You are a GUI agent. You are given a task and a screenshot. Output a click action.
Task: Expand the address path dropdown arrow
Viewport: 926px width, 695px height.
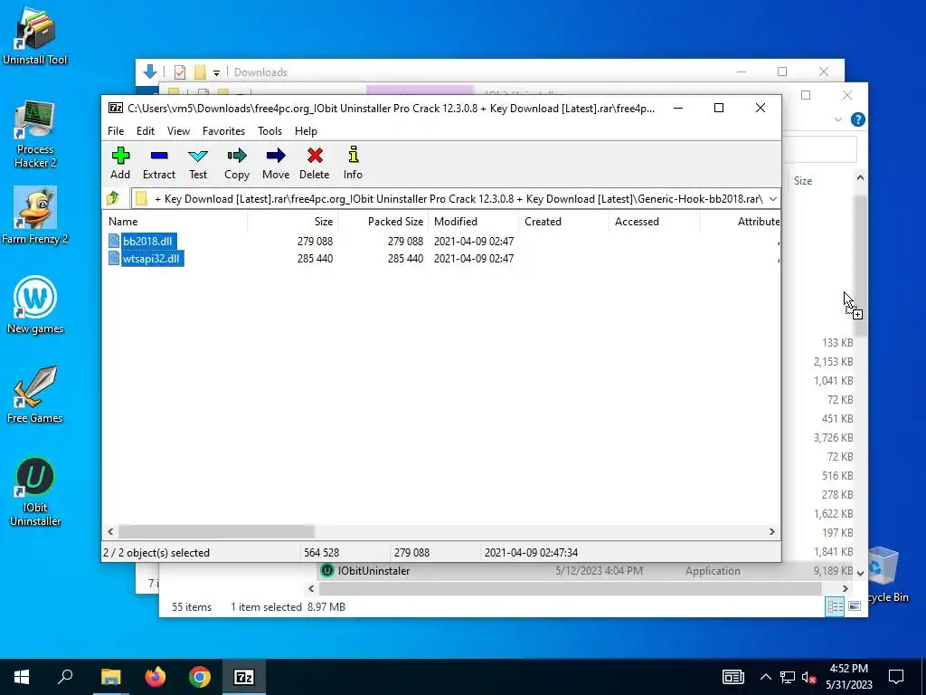[x=772, y=198]
